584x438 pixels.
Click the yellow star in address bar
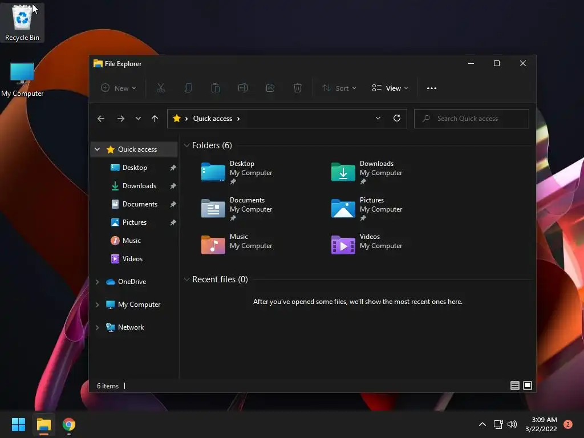click(177, 118)
